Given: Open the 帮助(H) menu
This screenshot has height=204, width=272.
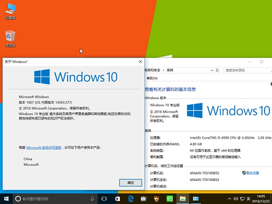Looking at the screenshot, I should click(x=152, y=78).
